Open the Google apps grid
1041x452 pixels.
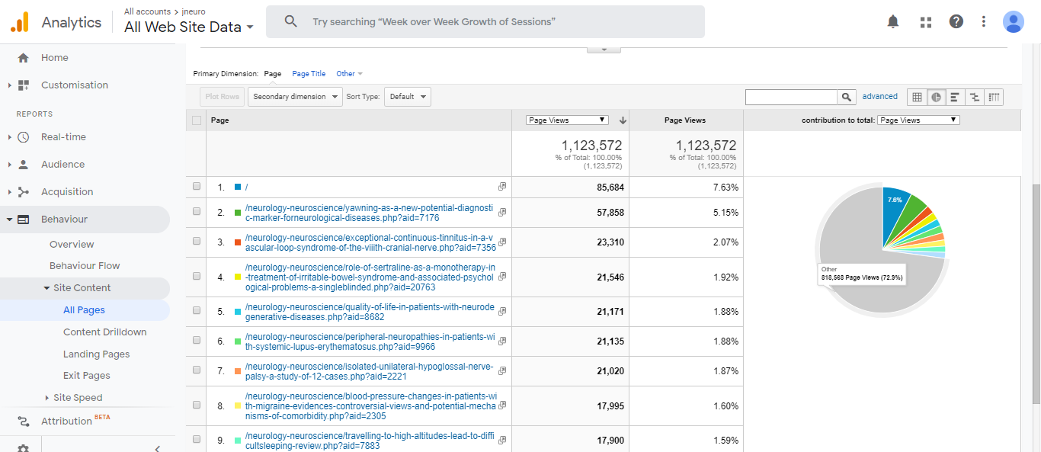point(926,22)
